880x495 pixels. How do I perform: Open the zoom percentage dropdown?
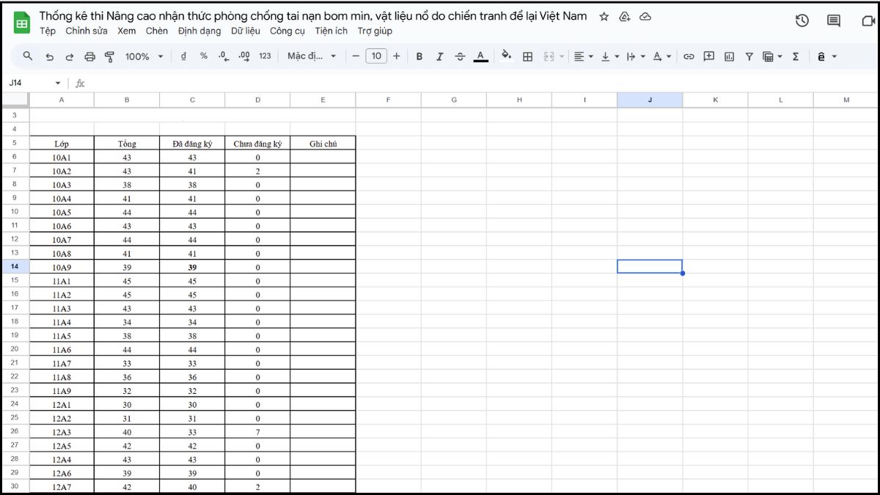tap(144, 56)
